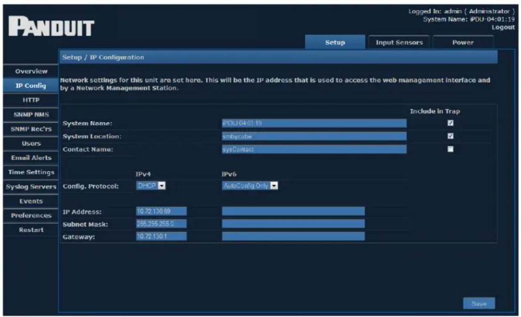Screen dimensions: 521x317
Task: Click the IPv4 IP Address field
Action: (161, 211)
